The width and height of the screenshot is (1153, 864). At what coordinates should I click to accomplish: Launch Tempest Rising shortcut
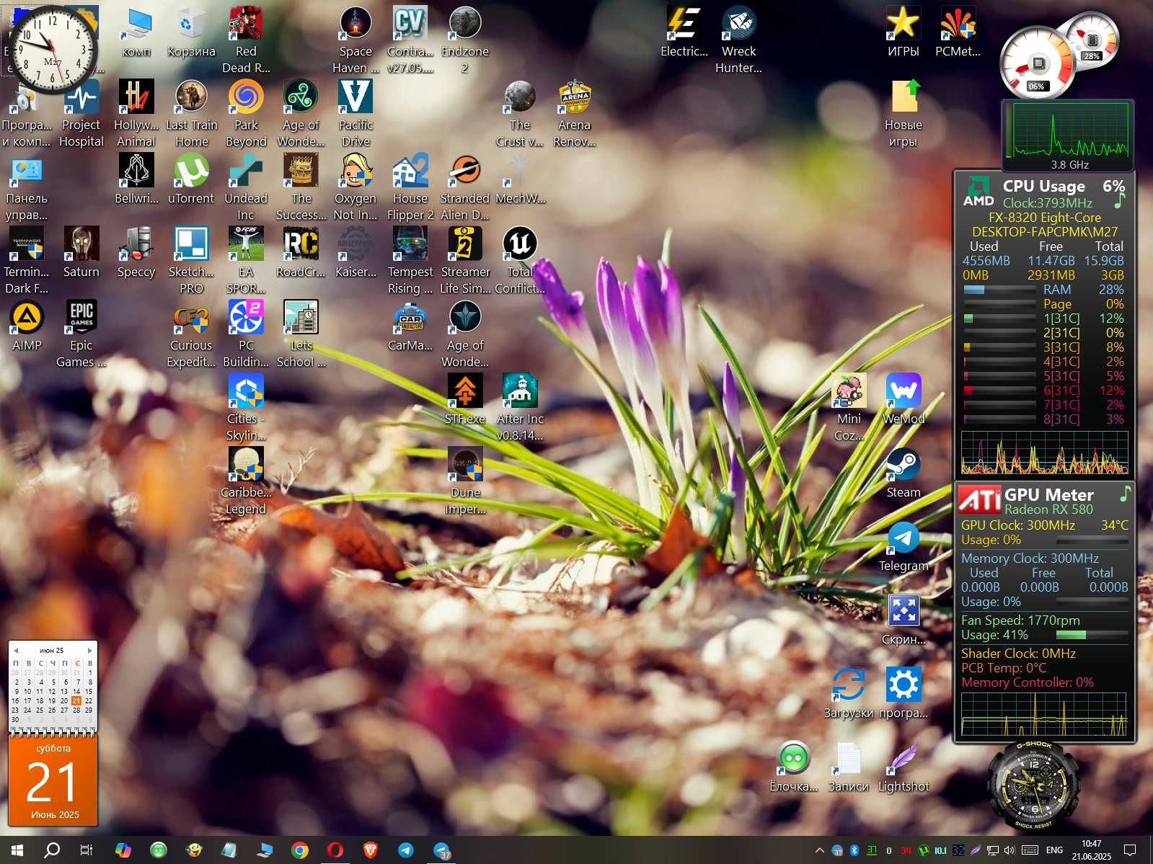[x=410, y=261]
